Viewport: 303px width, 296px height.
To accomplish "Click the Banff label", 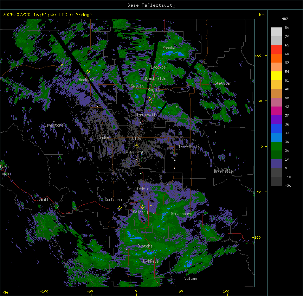I will click(44, 199).
